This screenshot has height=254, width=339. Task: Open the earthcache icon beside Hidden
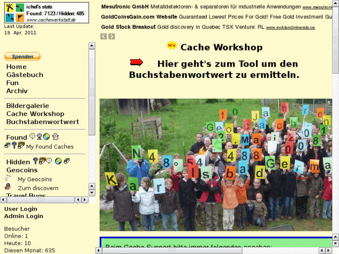coord(58,161)
